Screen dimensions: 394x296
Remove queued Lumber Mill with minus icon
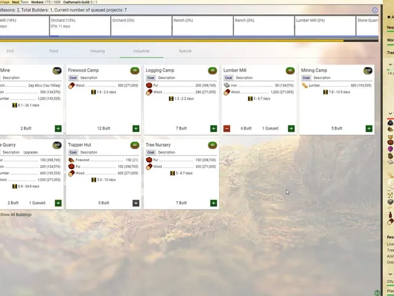[x=227, y=129]
